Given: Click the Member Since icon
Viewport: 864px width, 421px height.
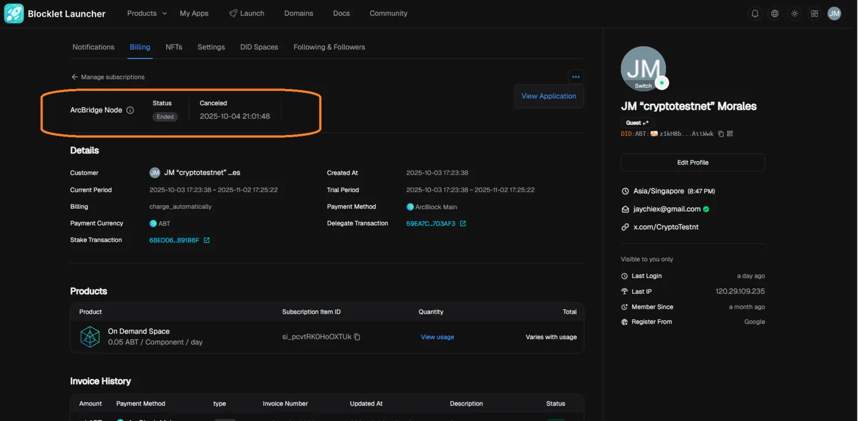Looking at the screenshot, I should click(x=625, y=307).
